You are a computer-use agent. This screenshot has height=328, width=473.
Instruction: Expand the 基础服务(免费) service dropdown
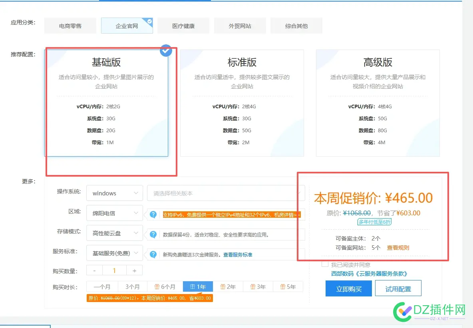click(115, 253)
